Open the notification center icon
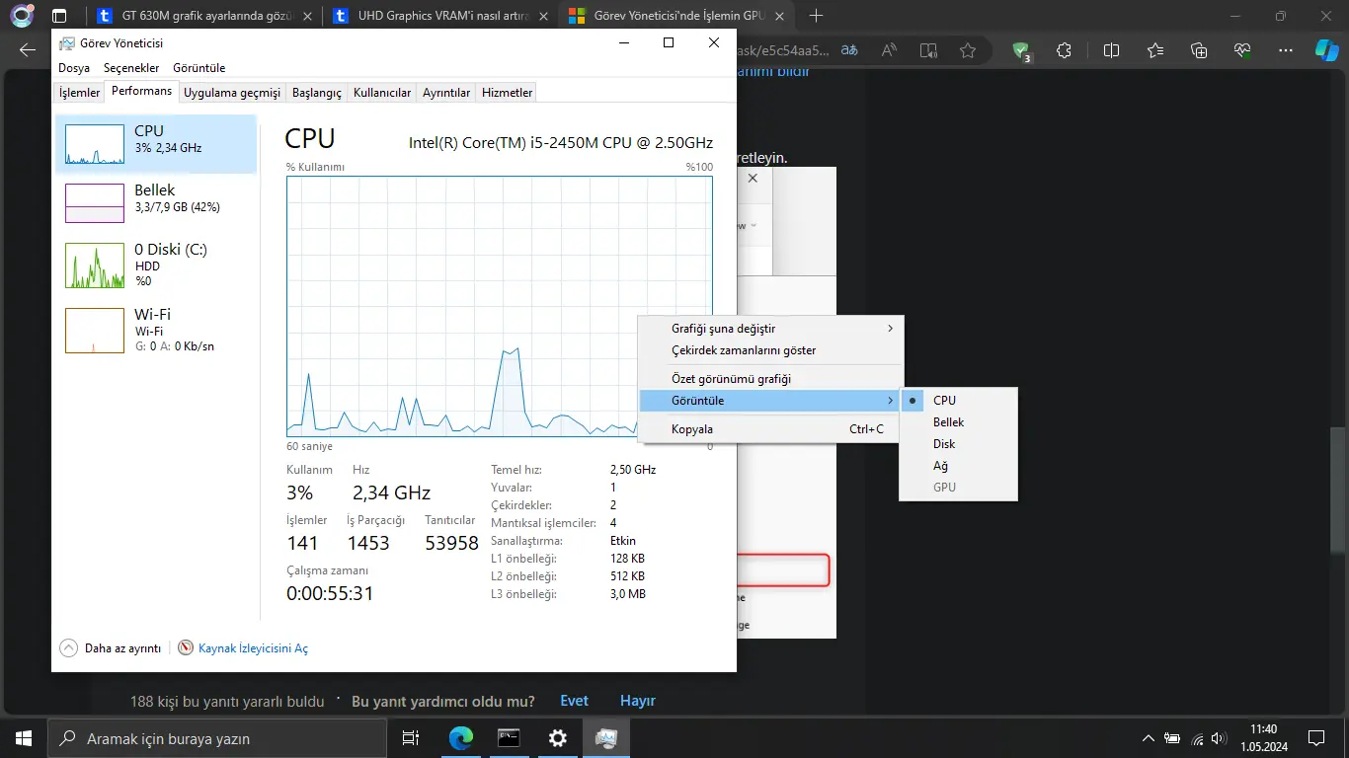This screenshot has width=1349, height=758. coord(1316,738)
